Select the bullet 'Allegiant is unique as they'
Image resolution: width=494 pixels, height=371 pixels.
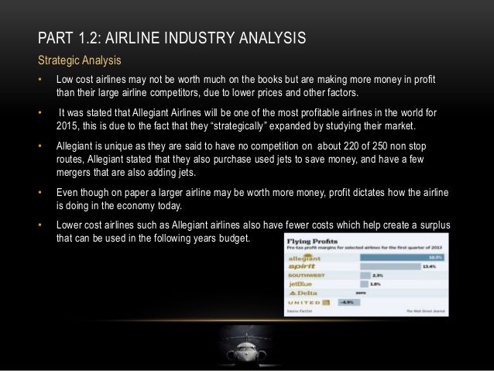241,160
